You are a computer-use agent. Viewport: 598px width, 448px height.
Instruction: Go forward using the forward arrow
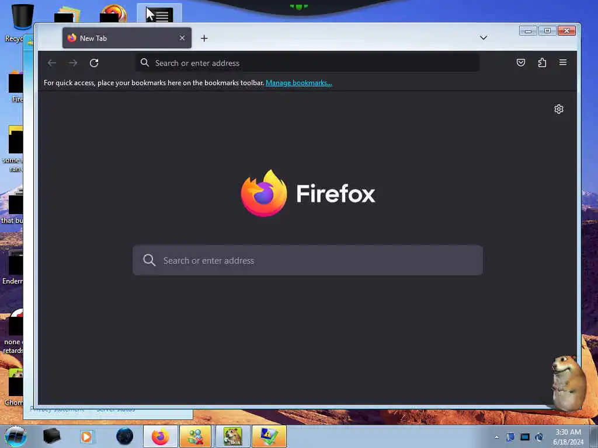click(73, 63)
